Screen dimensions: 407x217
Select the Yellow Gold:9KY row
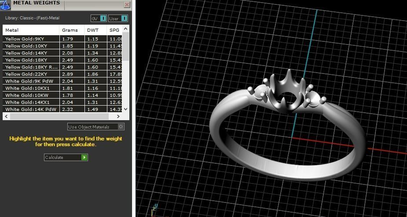click(62, 39)
